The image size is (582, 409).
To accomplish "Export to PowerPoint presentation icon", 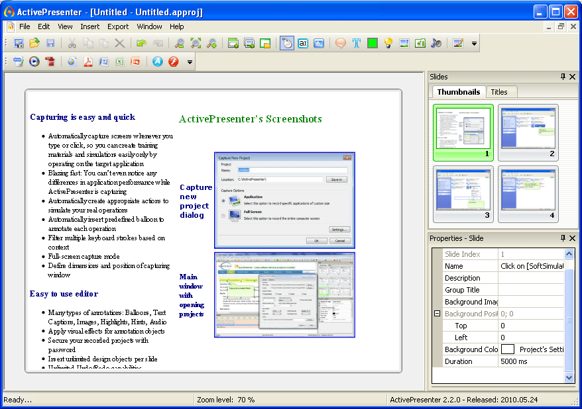I will pyautogui.click(x=136, y=62).
